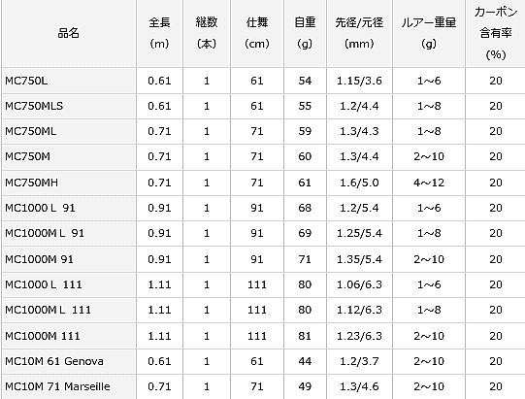Viewport: 525px width, 399px height.
Task: Click the カーボン含有率 (%) column header
Action: point(496,33)
